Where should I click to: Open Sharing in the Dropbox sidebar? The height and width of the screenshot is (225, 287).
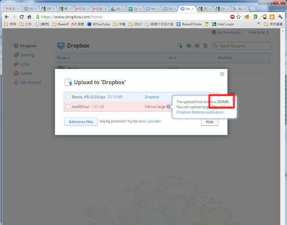[x=27, y=55]
